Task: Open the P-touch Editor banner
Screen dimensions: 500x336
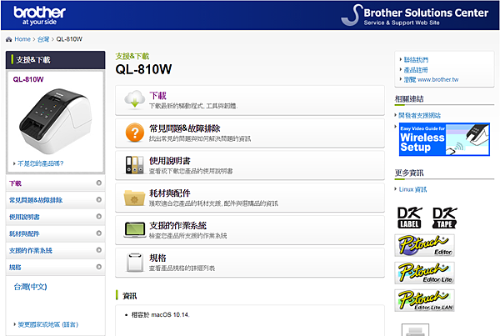Action: click(x=424, y=245)
